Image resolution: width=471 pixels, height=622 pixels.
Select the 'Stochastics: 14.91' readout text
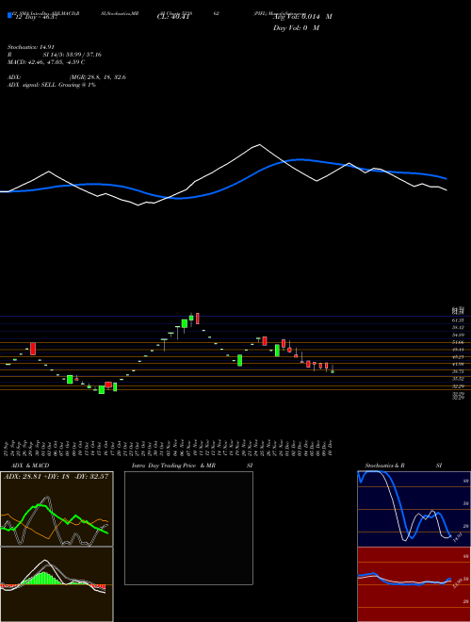coord(30,47)
